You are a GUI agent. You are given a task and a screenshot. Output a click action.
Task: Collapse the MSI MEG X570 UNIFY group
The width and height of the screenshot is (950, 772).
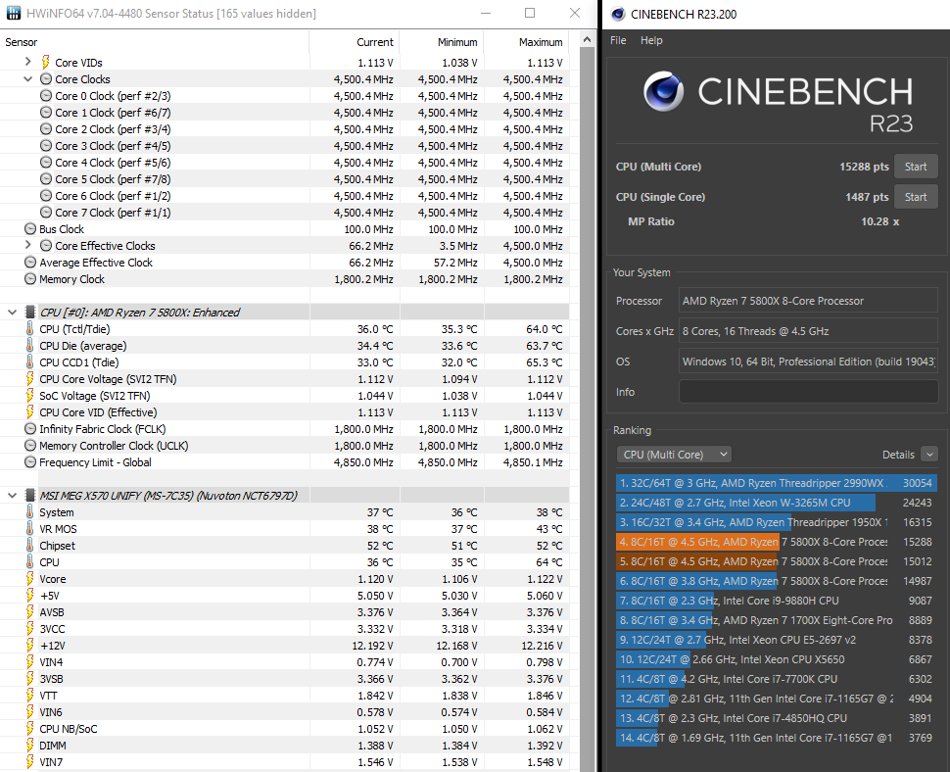point(12,495)
